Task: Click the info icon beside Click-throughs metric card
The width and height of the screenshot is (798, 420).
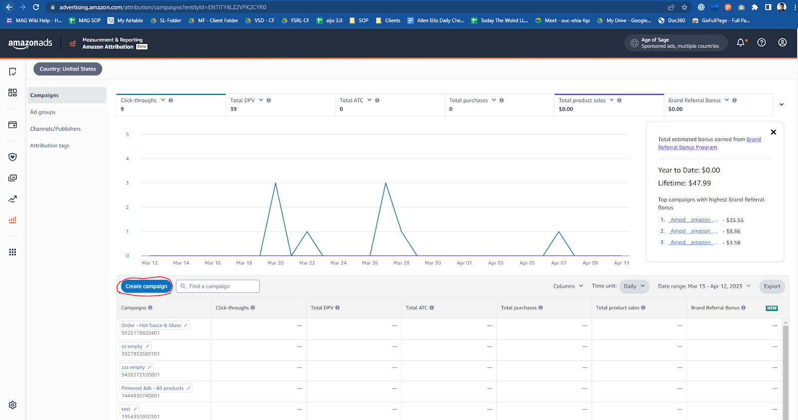Action: 171,100
